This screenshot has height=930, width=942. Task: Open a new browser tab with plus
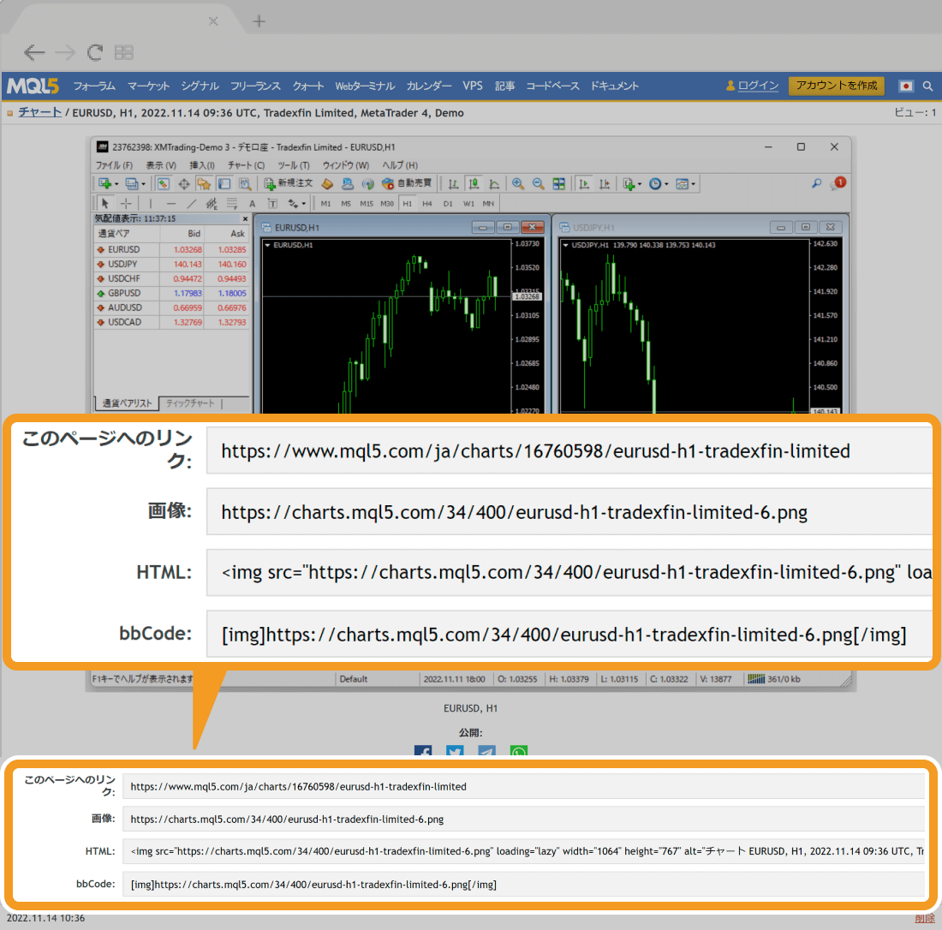coord(259,21)
